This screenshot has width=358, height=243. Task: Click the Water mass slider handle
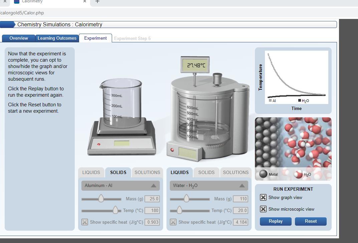[x=187, y=198]
